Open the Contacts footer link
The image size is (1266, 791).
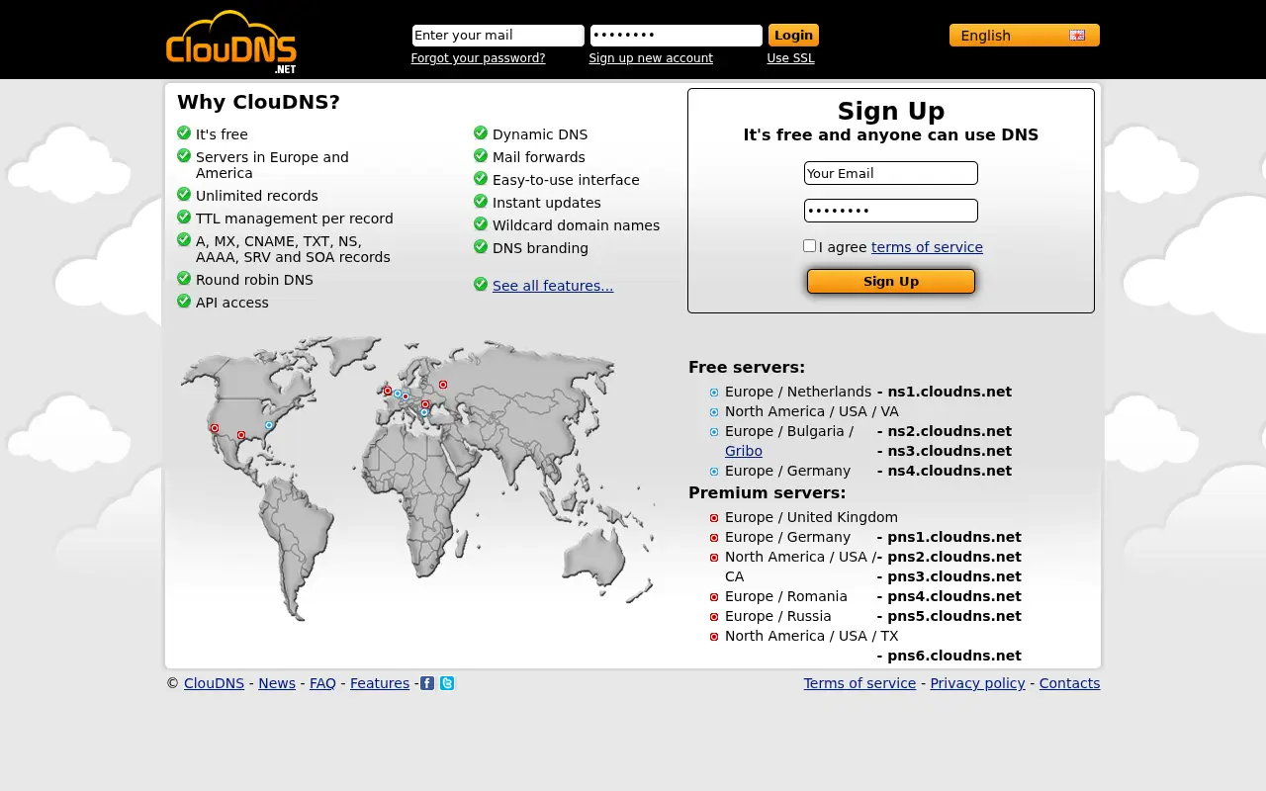1069,683
